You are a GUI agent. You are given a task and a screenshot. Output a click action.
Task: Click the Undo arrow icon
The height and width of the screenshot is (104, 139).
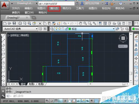coord(65,23)
